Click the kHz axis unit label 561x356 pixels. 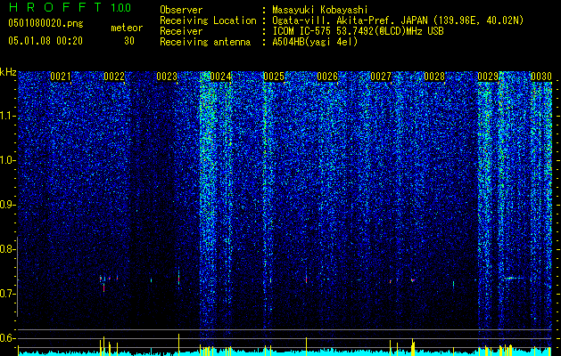tap(8, 72)
